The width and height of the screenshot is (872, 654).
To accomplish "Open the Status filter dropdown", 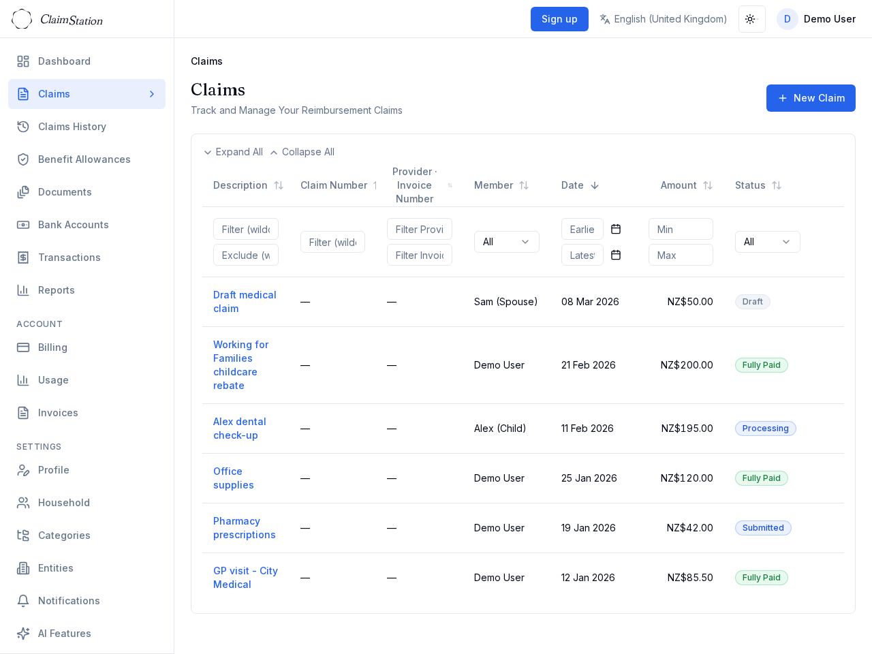I will (x=767, y=242).
